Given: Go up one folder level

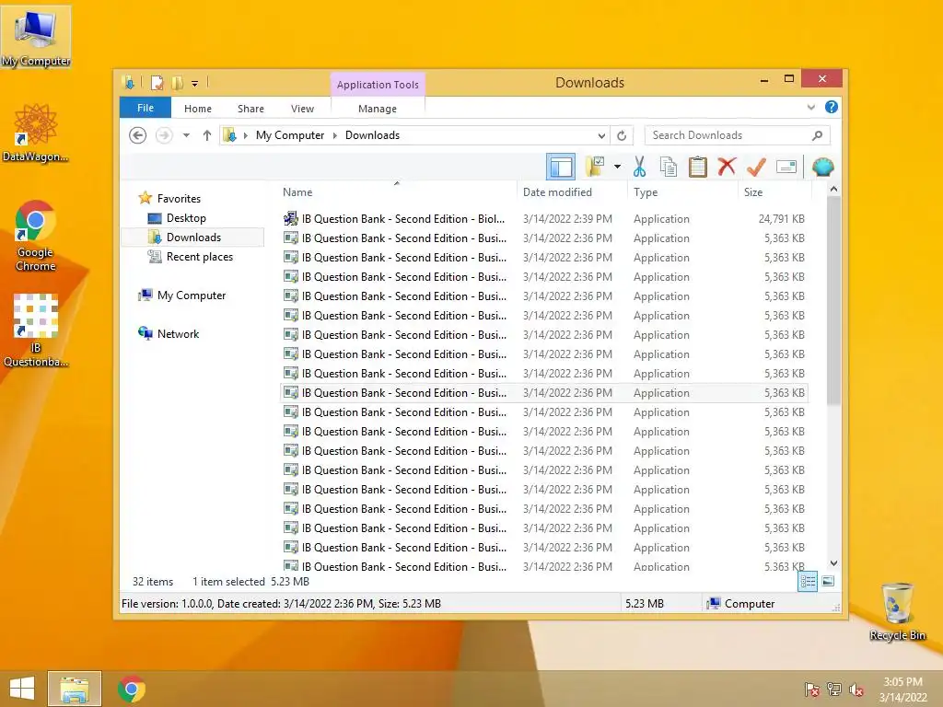Looking at the screenshot, I should coord(207,135).
